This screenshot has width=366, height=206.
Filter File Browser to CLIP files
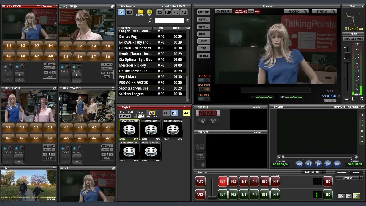[x=168, y=13]
